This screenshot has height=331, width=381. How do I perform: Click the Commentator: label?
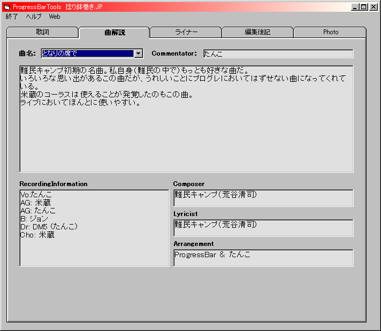click(174, 53)
